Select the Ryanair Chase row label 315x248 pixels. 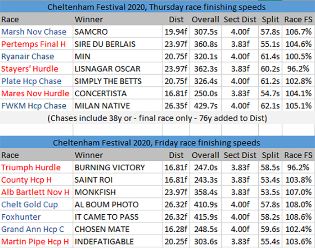click(x=28, y=56)
